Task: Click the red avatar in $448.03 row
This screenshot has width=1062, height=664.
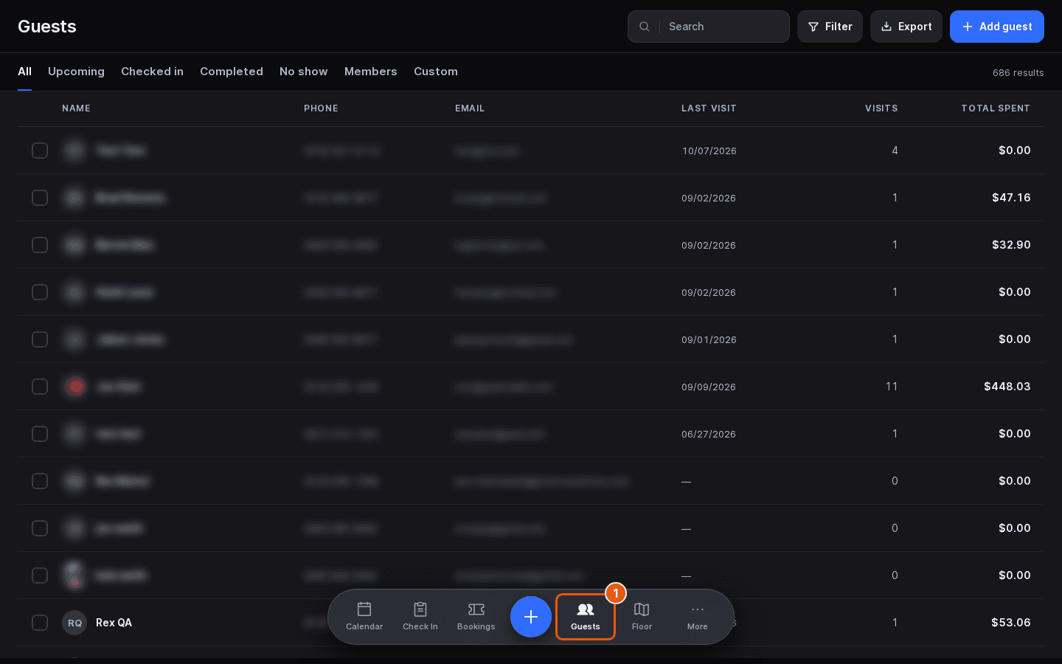Action: click(74, 387)
